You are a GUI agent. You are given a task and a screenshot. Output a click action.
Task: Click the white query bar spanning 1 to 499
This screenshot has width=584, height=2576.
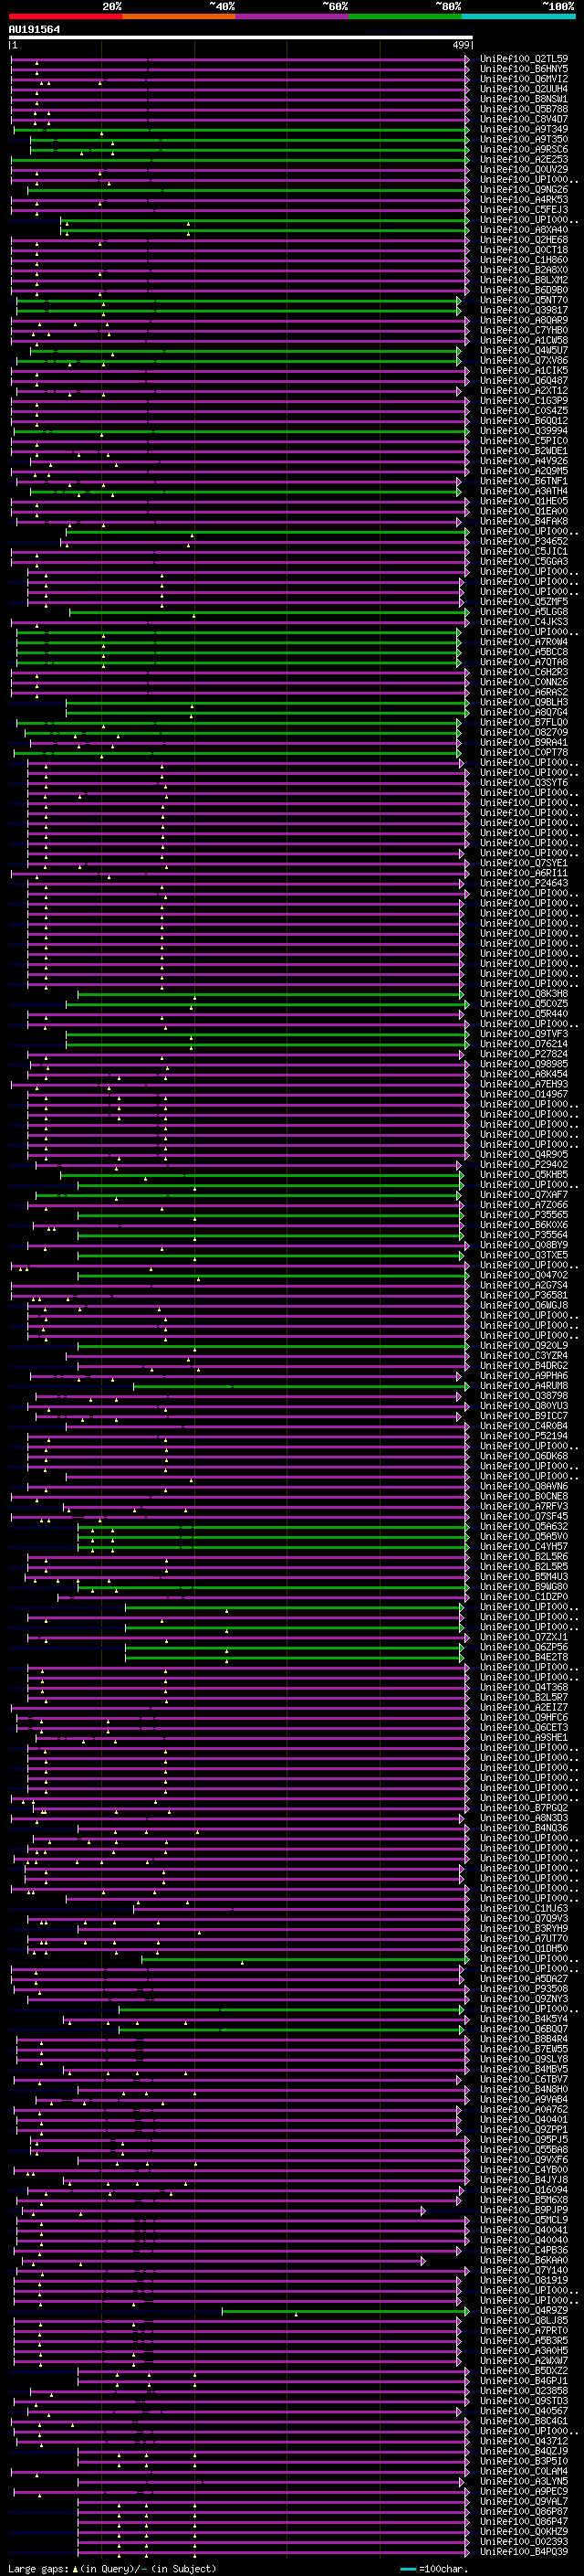click(241, 37)
